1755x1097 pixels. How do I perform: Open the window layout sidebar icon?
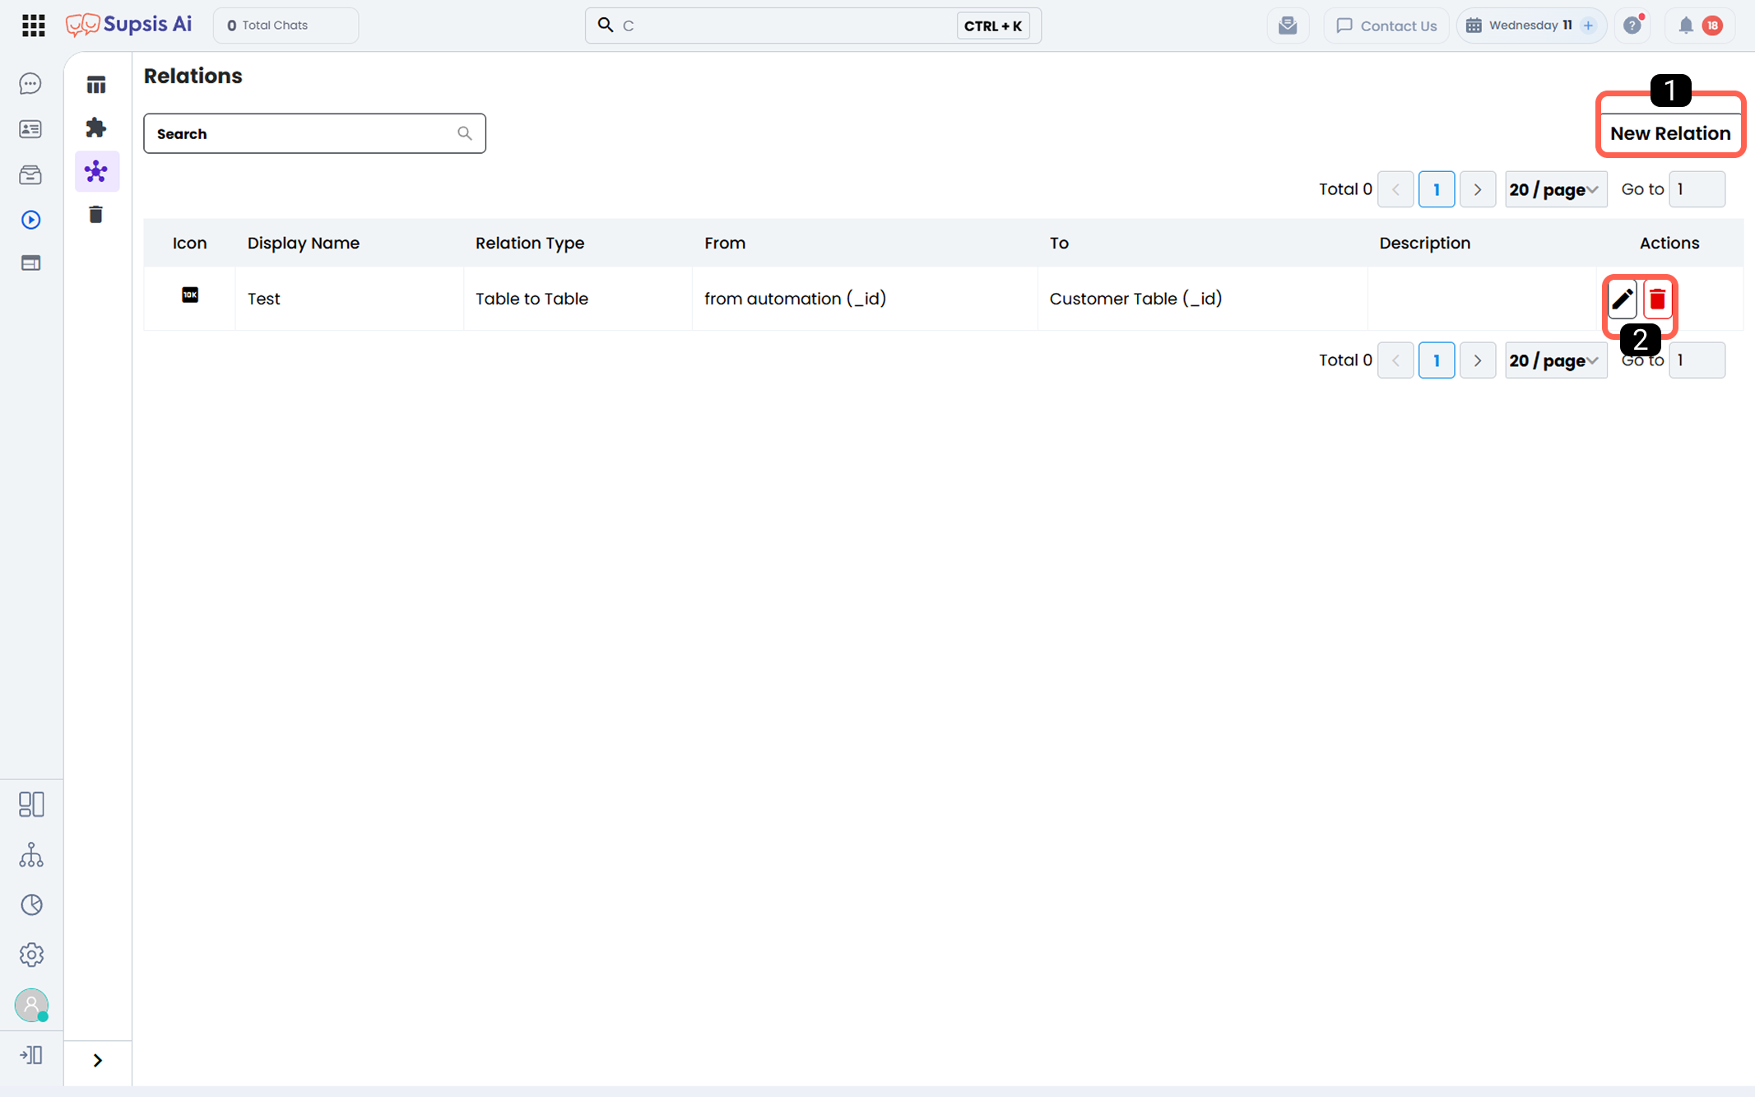point(30,263)
